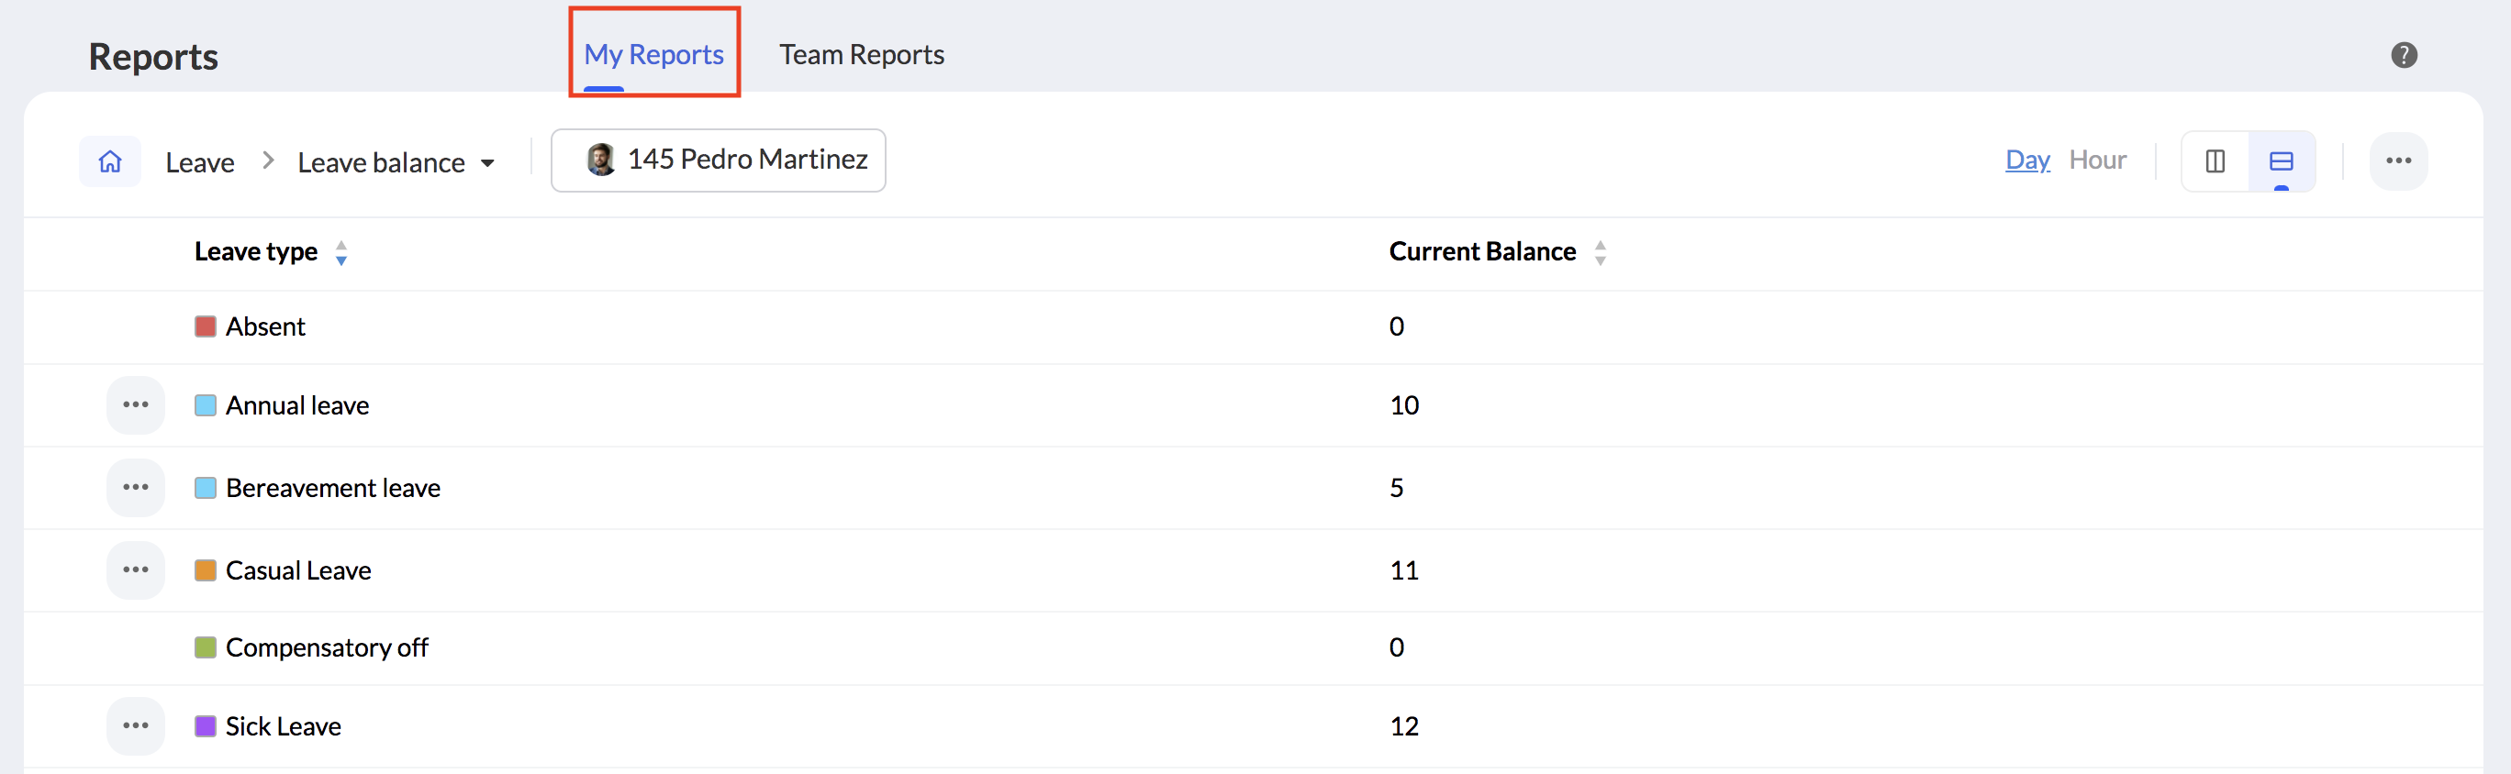Sort by the Leave type column
The width and height of the screenshot is (2511, 774).
point(341,253)
